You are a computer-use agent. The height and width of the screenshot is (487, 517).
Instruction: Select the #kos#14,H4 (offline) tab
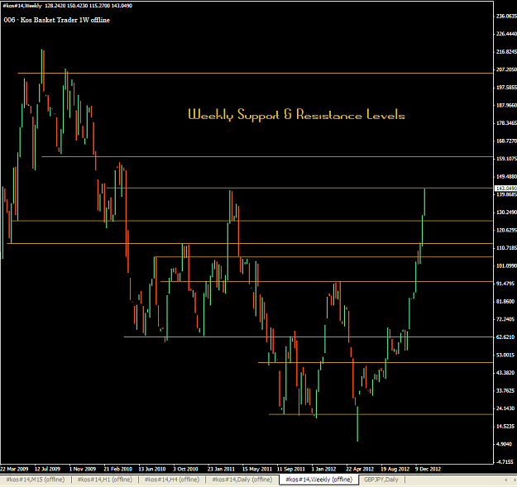coord(172,480)
